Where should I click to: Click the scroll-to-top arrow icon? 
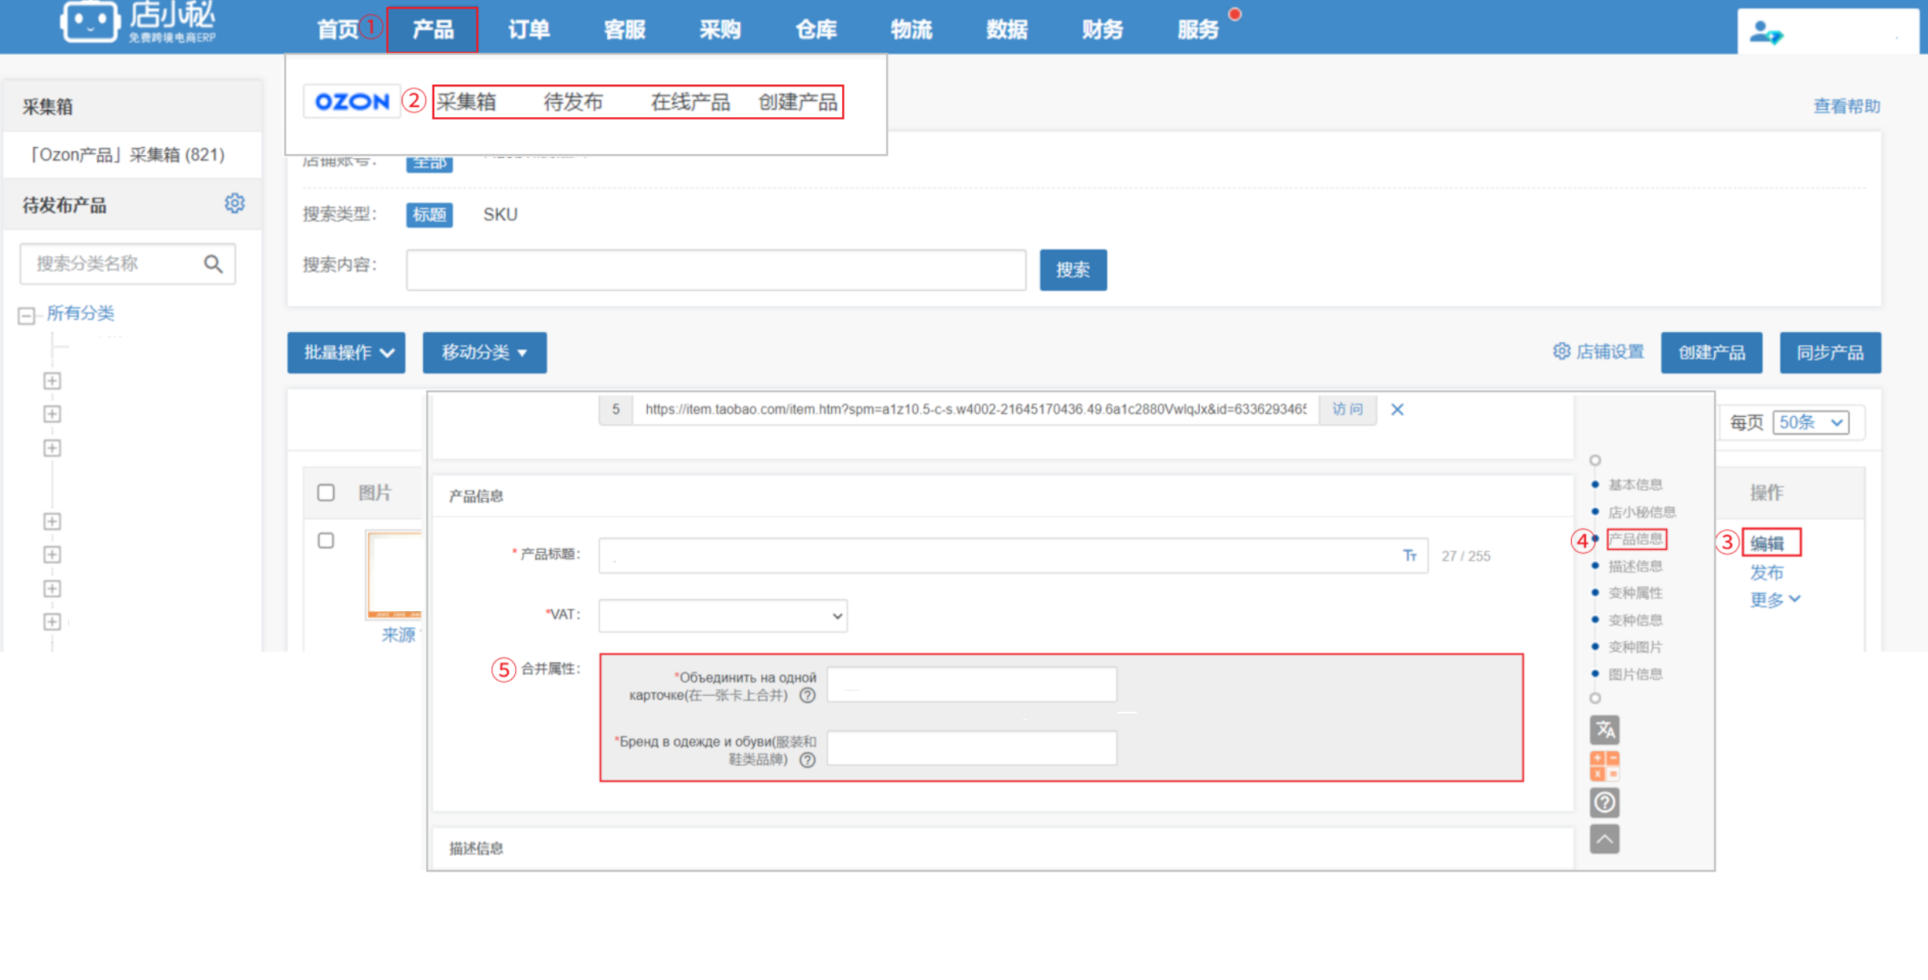(x=1604, y=838)
